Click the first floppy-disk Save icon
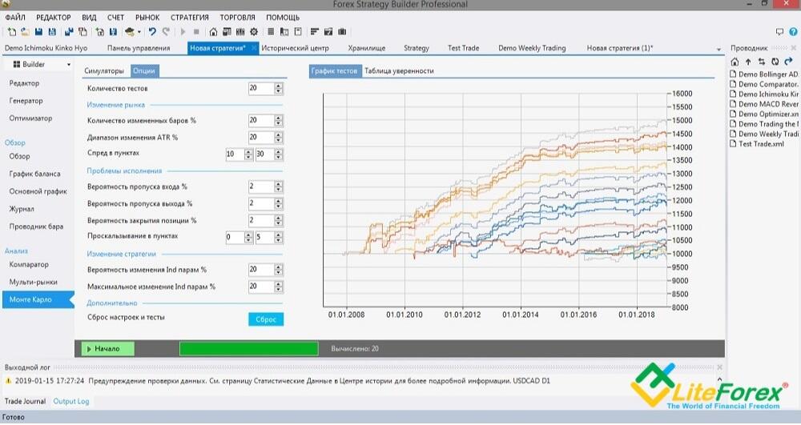The image size is (801, 425). 38,32
